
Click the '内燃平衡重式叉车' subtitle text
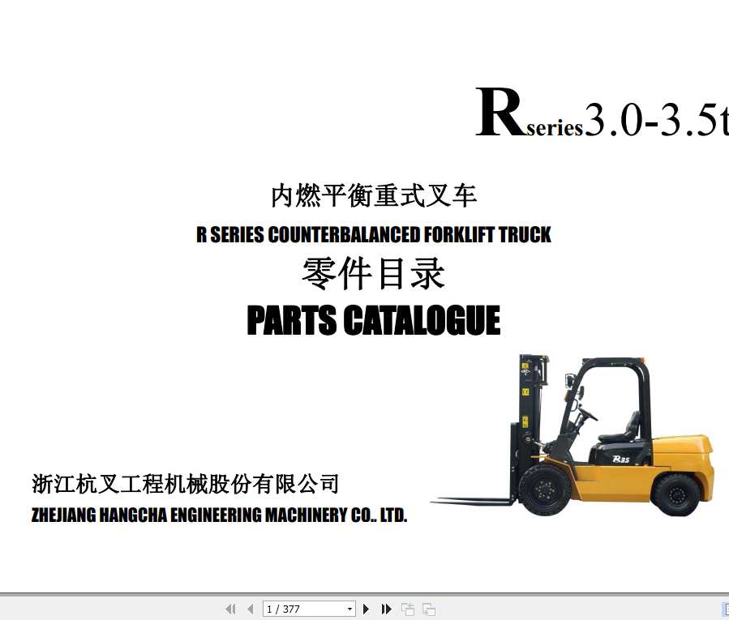tap(374, 195)
